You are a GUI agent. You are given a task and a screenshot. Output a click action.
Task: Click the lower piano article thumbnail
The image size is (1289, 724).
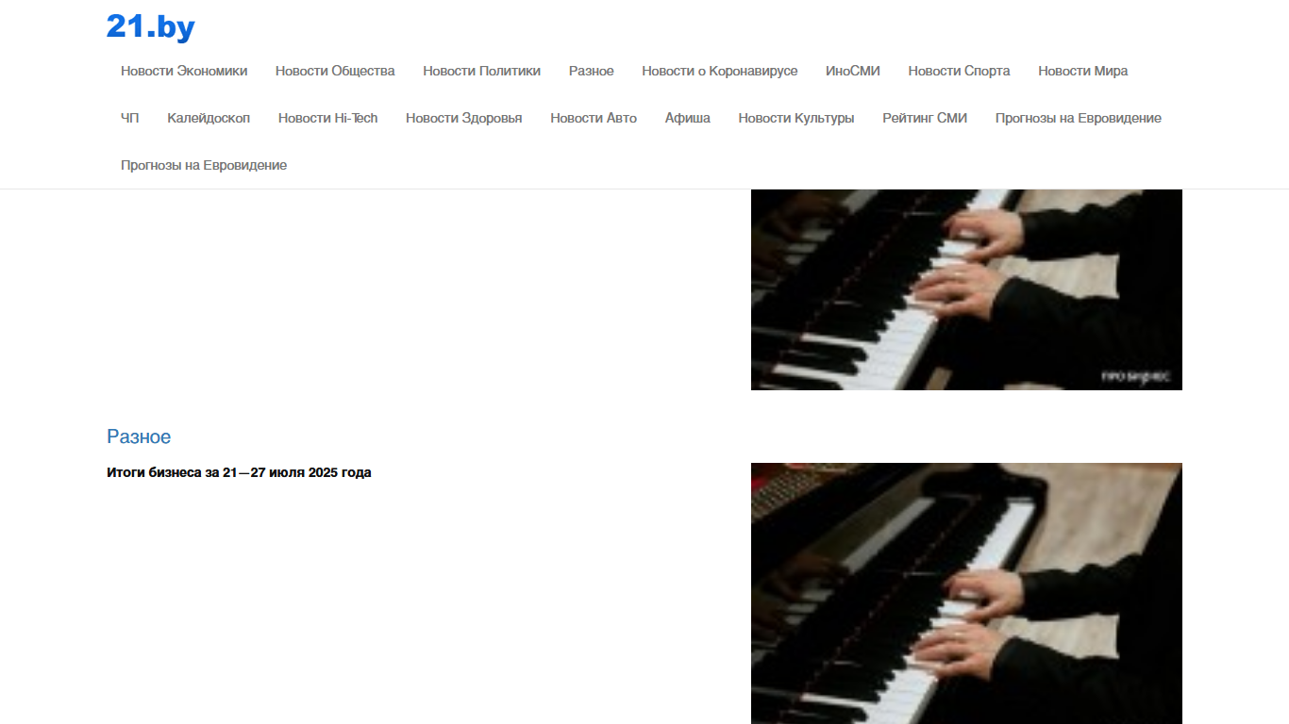coord(966,593)
